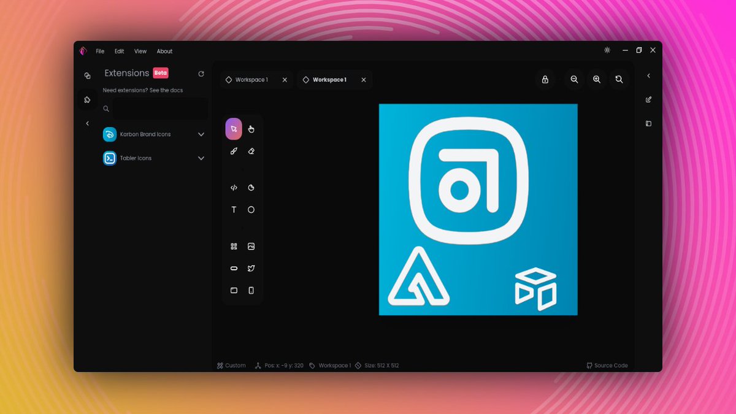The height and width of the screenshot is (414, 736).
Task: Reset the canvas zoom
Action: coord(619,80)
